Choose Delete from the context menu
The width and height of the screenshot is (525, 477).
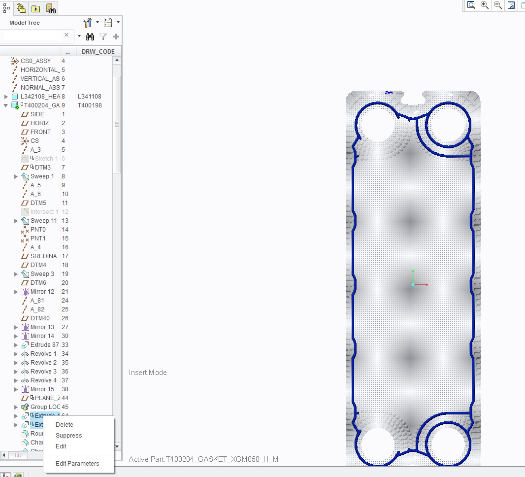65,424
